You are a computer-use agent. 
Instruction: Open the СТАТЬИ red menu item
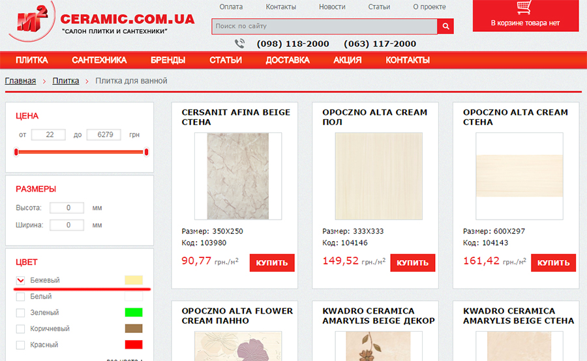226,60
